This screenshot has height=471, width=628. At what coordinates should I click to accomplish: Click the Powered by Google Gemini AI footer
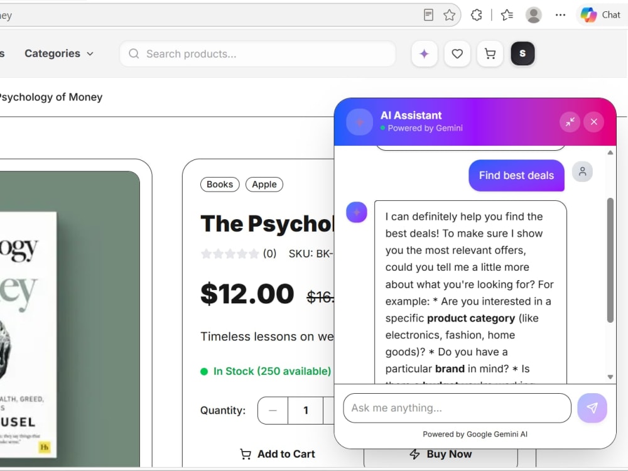[x=475, y=434]
